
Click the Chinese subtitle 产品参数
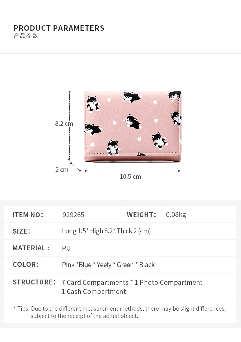pyautogui.click(x=26, y=36)
